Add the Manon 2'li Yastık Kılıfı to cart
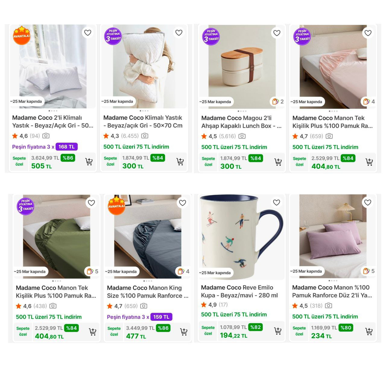The height and width of the screenshot is (386, 386). 369,332
